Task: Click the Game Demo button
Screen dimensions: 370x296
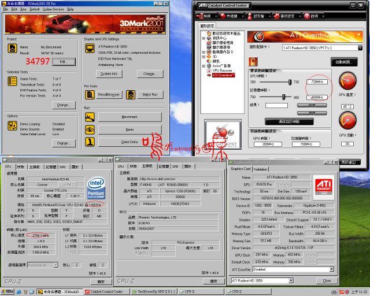Action: [129, 142]
